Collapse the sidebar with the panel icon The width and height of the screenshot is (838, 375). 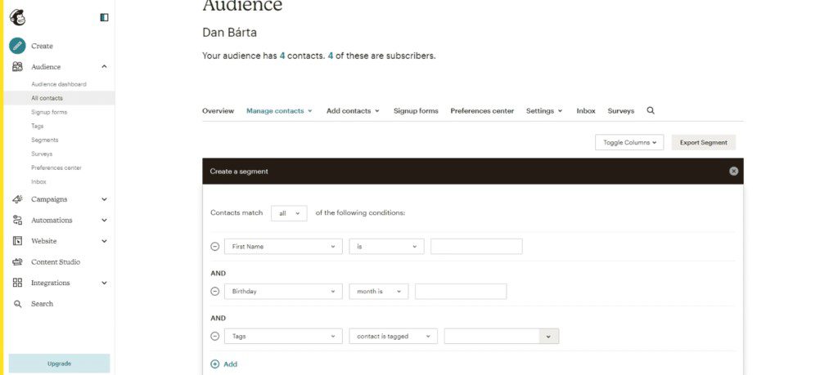click(104, 18)
